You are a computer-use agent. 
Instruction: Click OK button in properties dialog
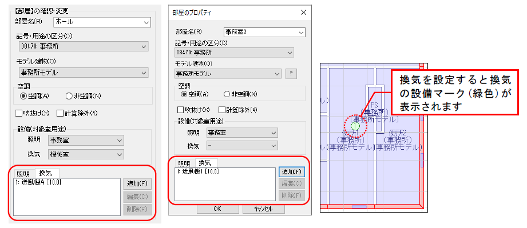[x=217, y=209]
